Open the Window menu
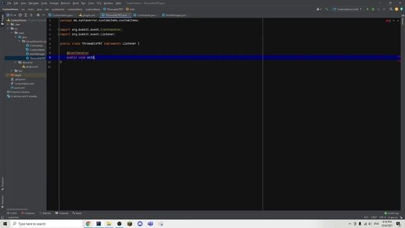 point(108,3)
